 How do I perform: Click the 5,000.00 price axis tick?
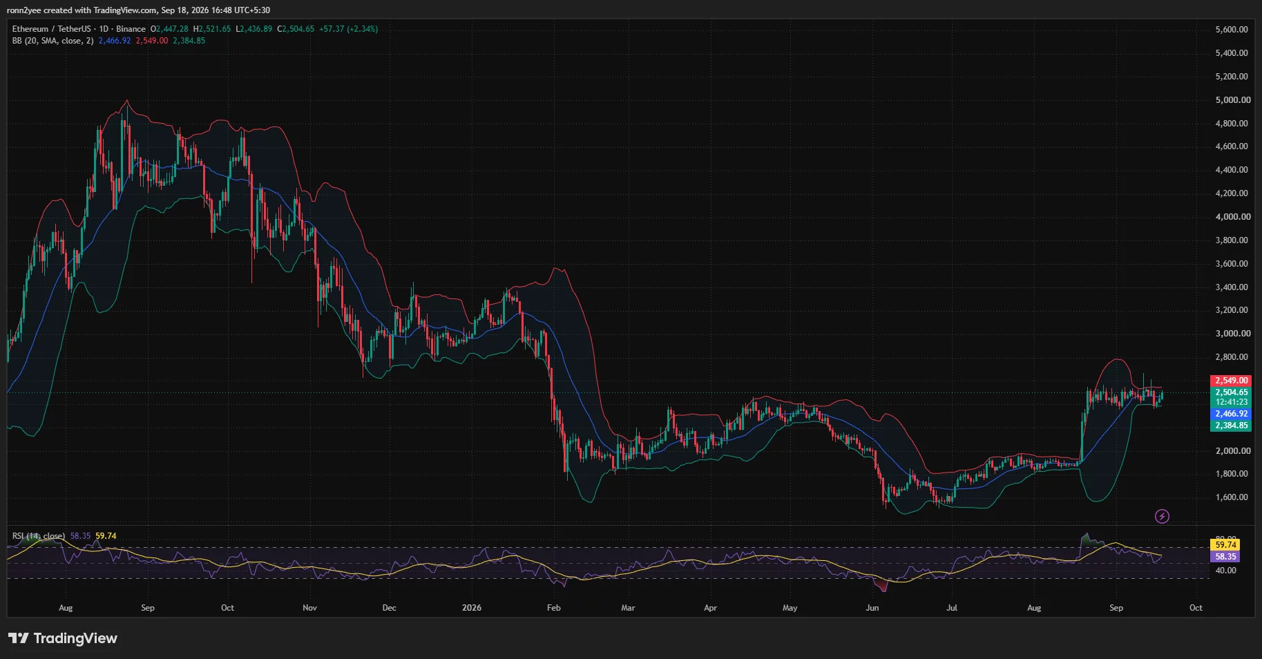1233,100
